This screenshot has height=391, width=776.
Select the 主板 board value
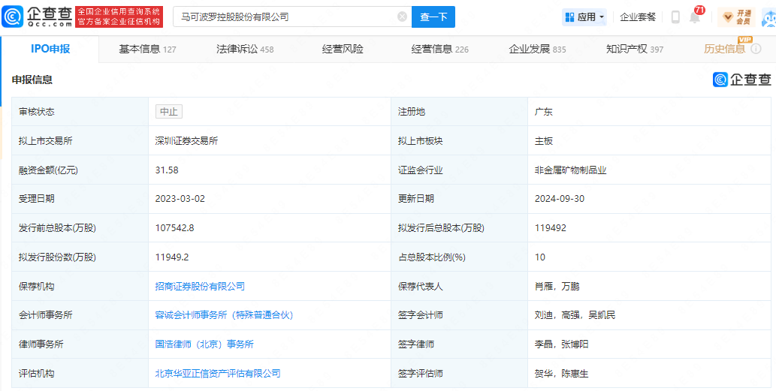[x=543, y=141]
